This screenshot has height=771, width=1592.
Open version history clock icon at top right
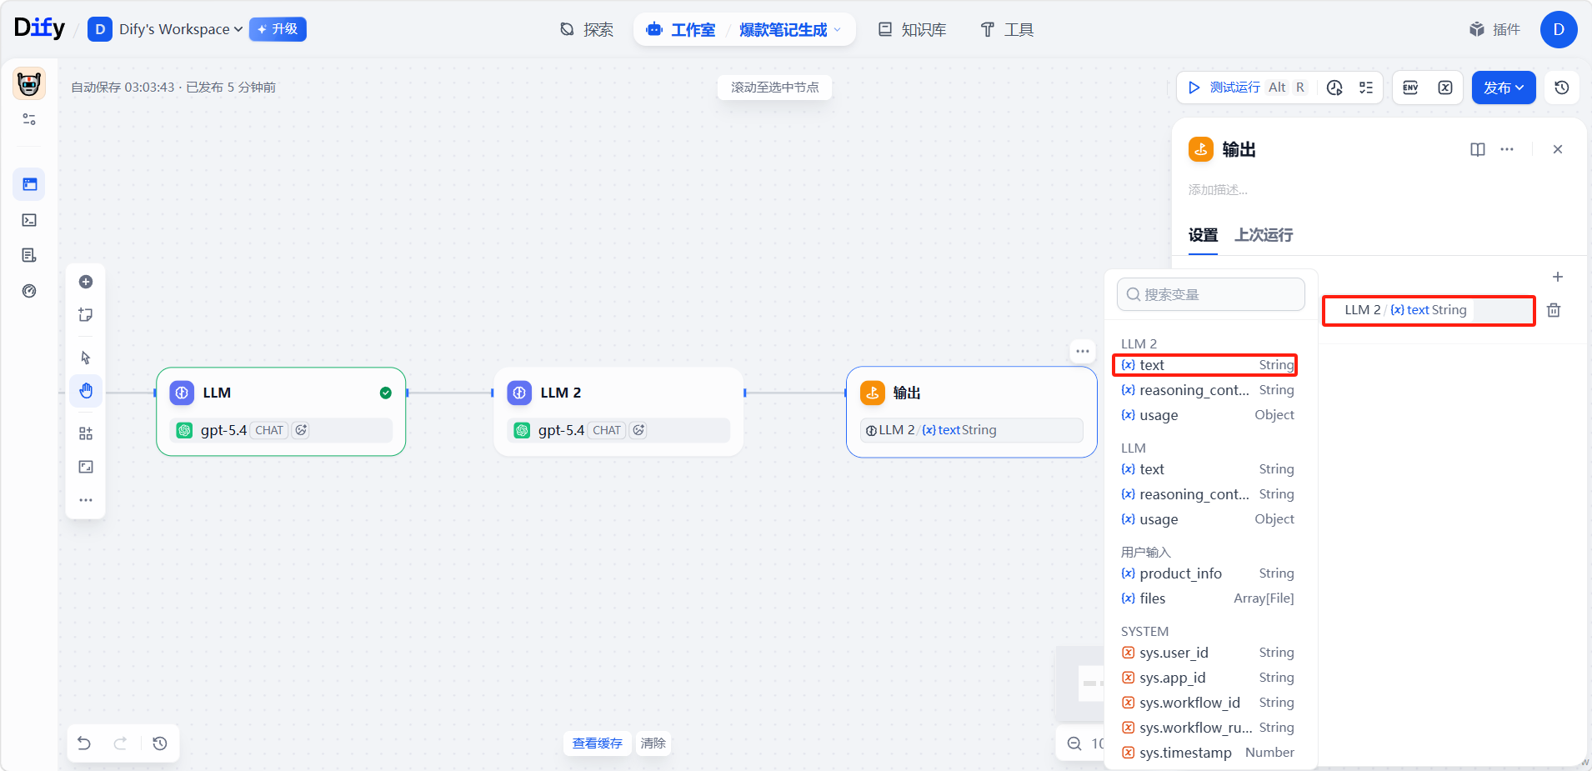(1562, 88)
